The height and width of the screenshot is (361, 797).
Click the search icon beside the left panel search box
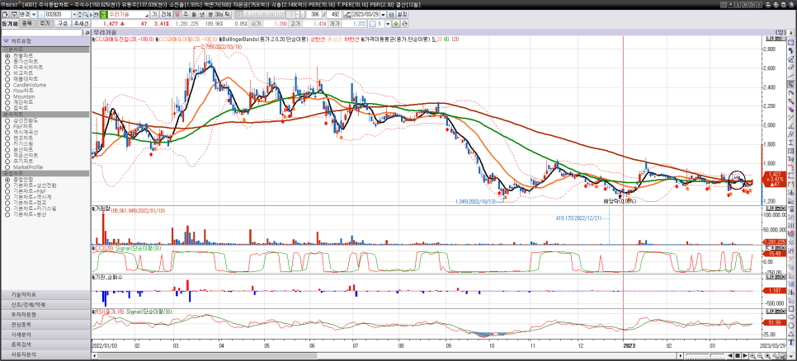coord(85,33)
